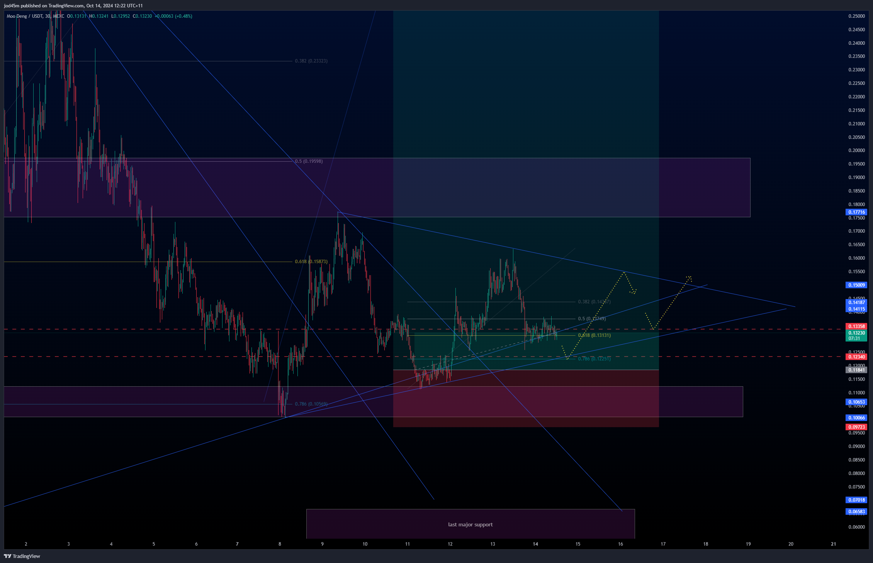Click day 5 on the time axis
Image resolution: width=873 pixels, height=563 pixels.
click(x=154, y=544)
